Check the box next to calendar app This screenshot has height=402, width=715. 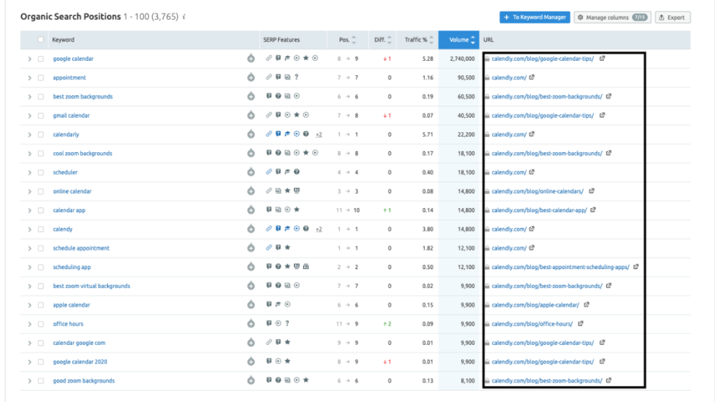[x=40, y=210]
